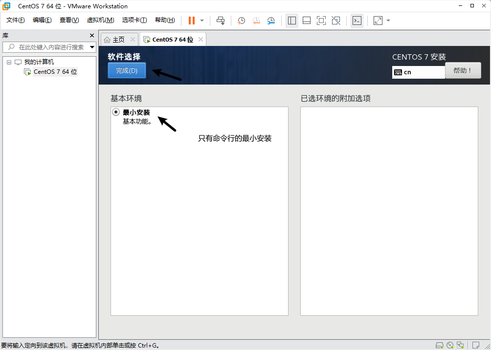Open the snapshot manager icon
The image size is (491, 350).
pos(271,21)
